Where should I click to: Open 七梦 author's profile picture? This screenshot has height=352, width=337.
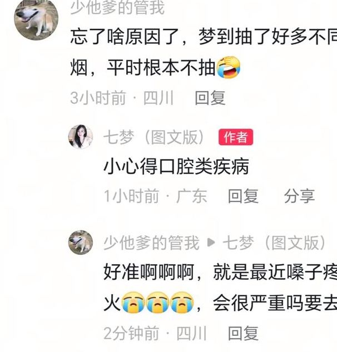(81, 137)
